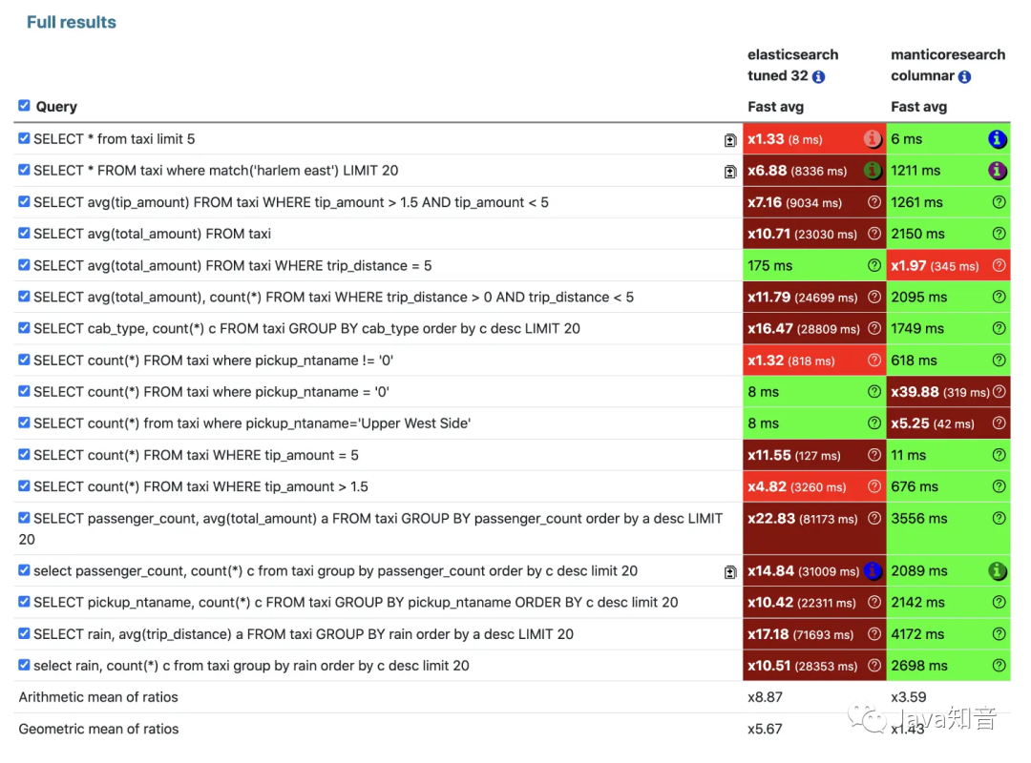Click the purple info icon in the 1211 ms cell
The width and height of the screenshot is (1031, 763).
[998, 170]
